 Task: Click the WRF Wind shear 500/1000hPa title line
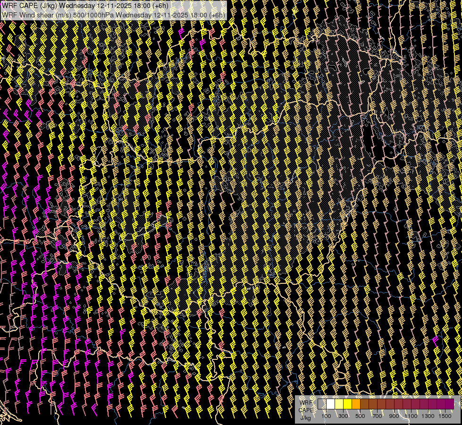tap(113, 15)
